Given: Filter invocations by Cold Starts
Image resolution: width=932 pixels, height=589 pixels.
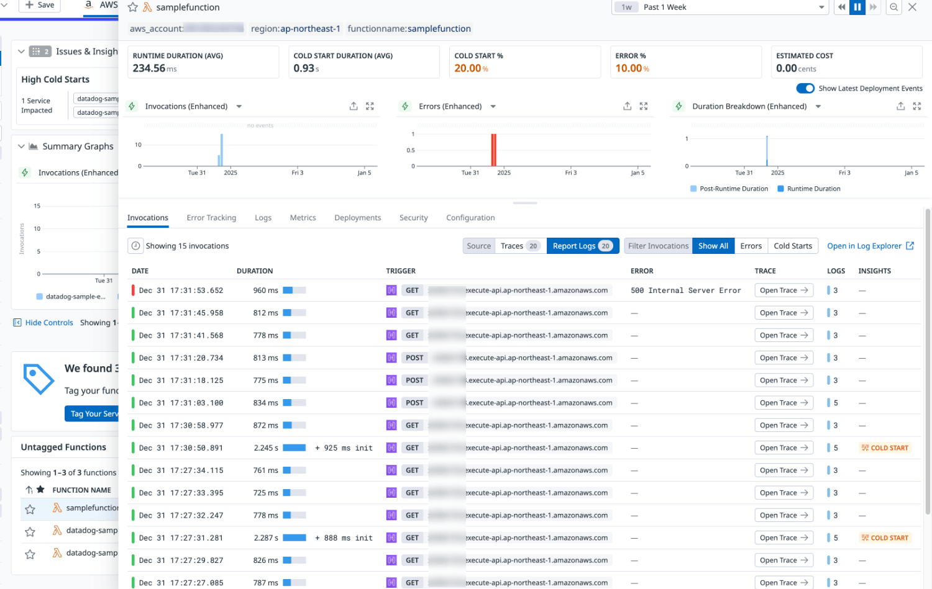Looking at the screenshot, I should coord(793,246).
